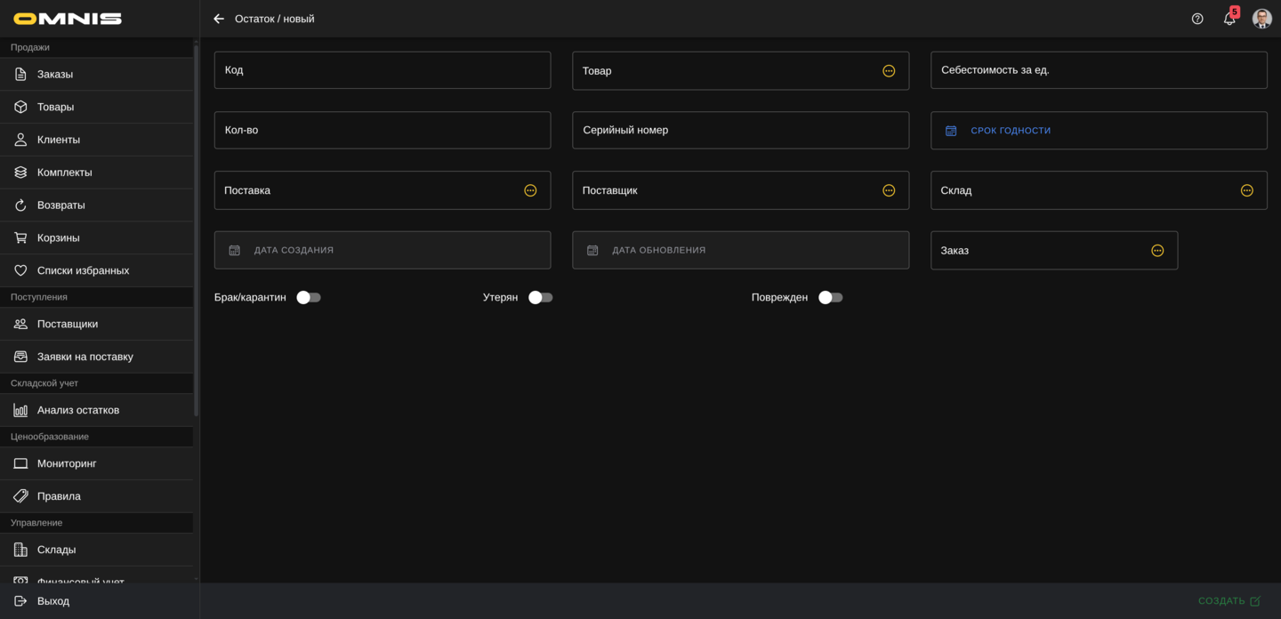1281x619 pixels.
Task: Open the Поставщик selector ellipsis
Action: [x=889, y=190]
